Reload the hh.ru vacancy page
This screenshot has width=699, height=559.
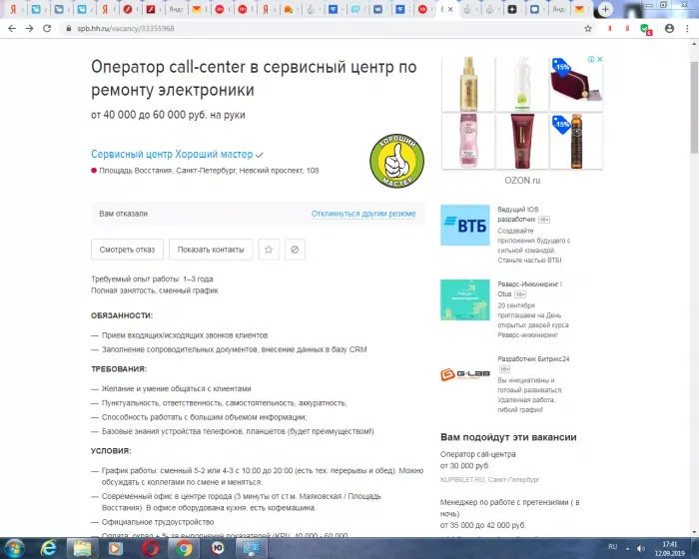click(47, 29)
